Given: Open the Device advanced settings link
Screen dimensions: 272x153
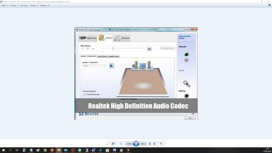Looking at the screenshot, I should (184, 37).
